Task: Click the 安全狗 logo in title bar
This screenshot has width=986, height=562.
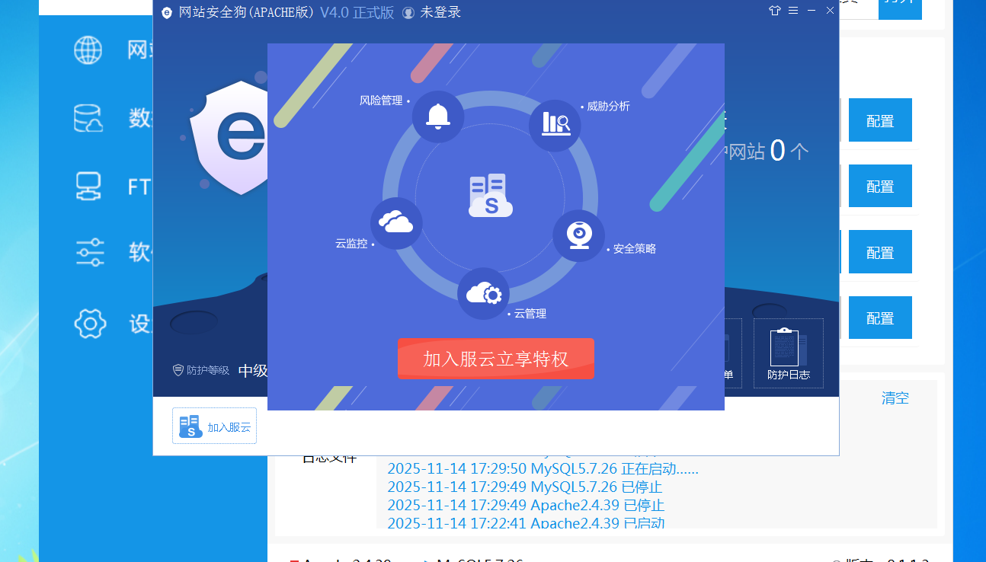Action: click(167, 13)
